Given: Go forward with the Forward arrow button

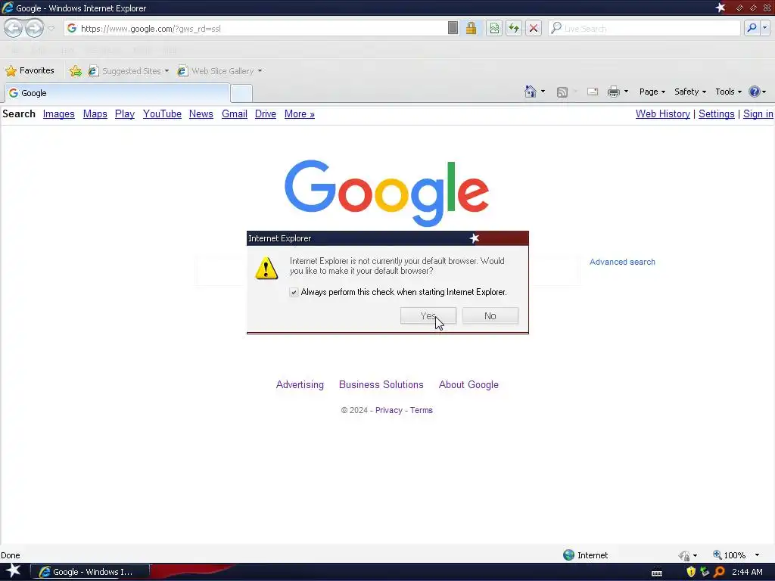Looking at the screenshot, I should 34,28.
